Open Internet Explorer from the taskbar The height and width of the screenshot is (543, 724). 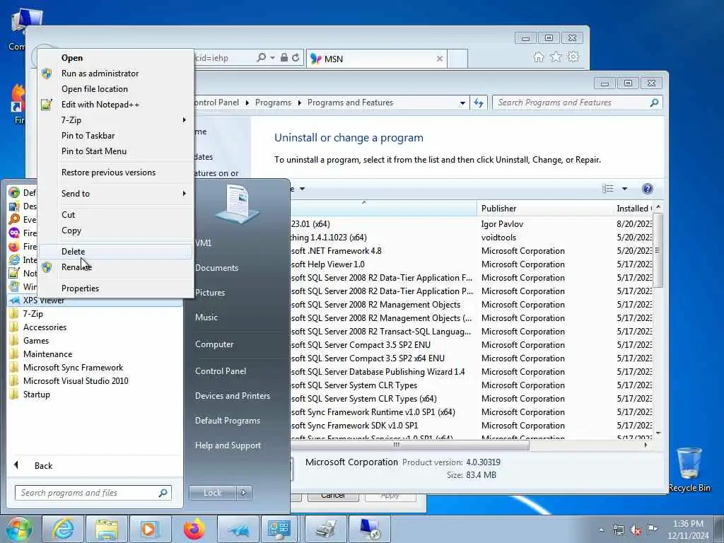tap(63, 529)
